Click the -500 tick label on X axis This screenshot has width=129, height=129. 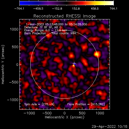[47, 113]
